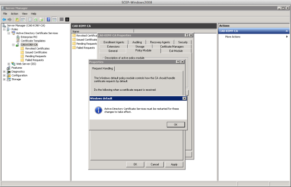Collapse the Active Directory Certificate Services node
The image size is (291, 187).
9,33
